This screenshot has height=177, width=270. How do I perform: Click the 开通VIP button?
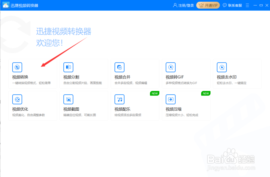click(208, 5)
